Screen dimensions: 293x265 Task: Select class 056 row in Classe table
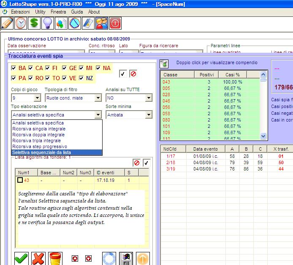[x=210, y=107]
